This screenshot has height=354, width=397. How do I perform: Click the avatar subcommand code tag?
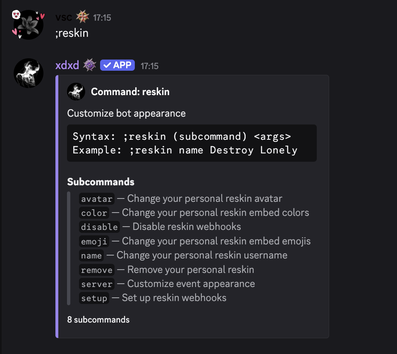(97, 199)
